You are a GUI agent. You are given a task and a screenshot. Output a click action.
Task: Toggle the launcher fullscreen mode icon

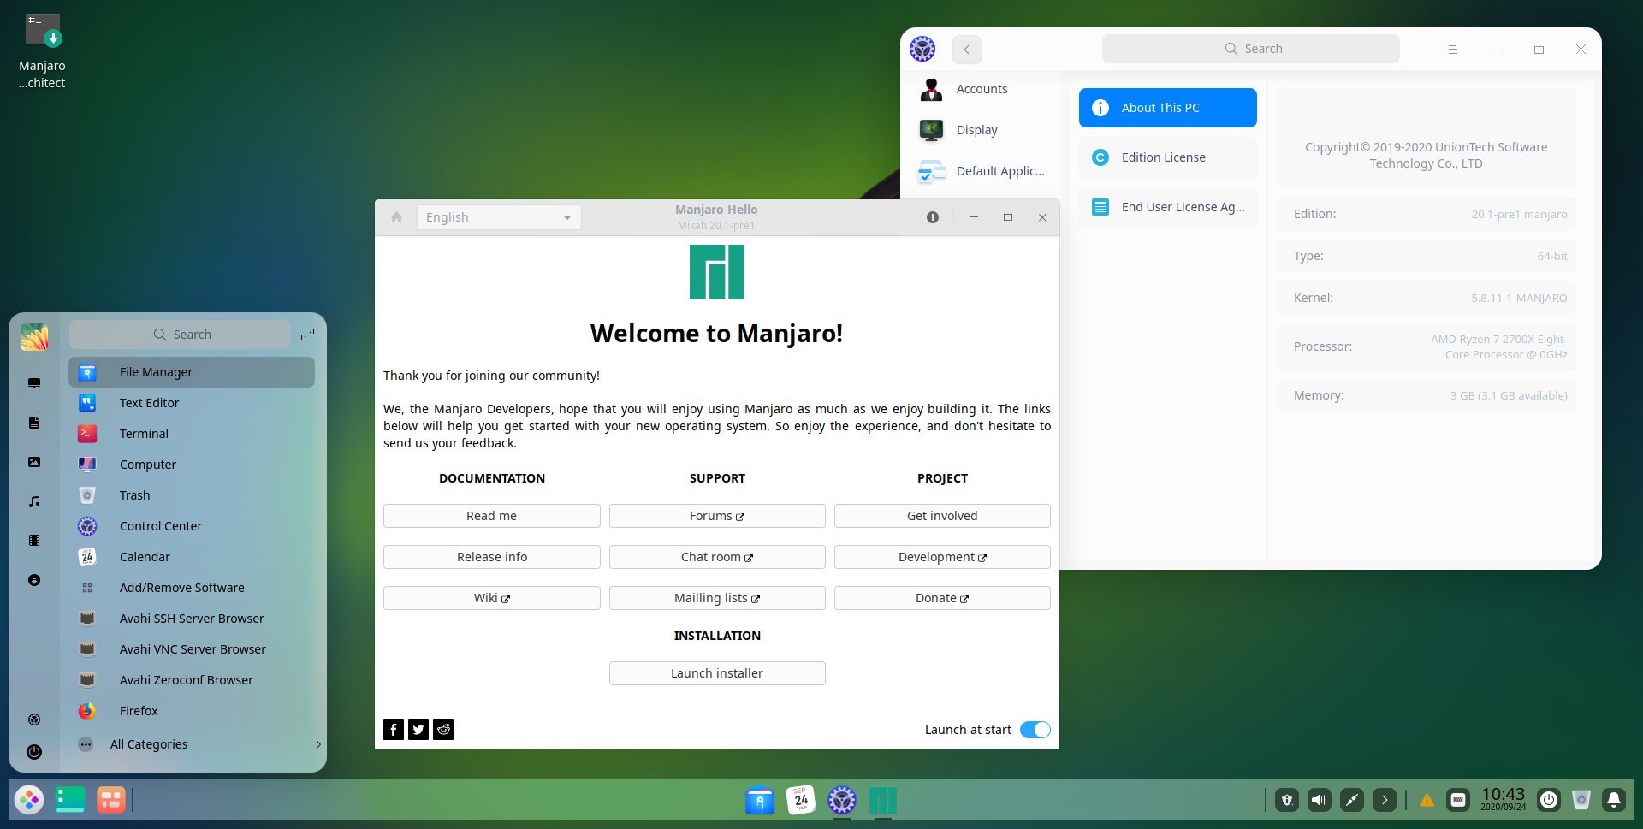[x=307, y=335]
